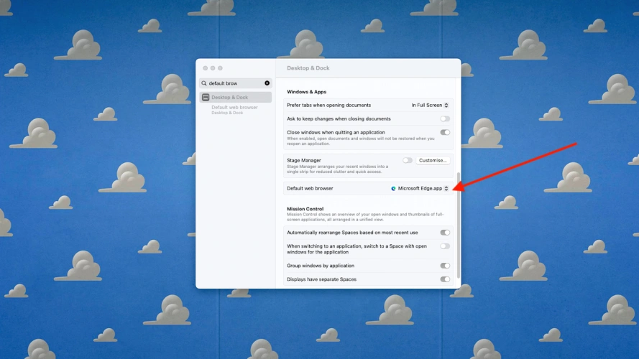
Task: Clear the search field text
Action: pyautogui.click(x=267, y=83)
